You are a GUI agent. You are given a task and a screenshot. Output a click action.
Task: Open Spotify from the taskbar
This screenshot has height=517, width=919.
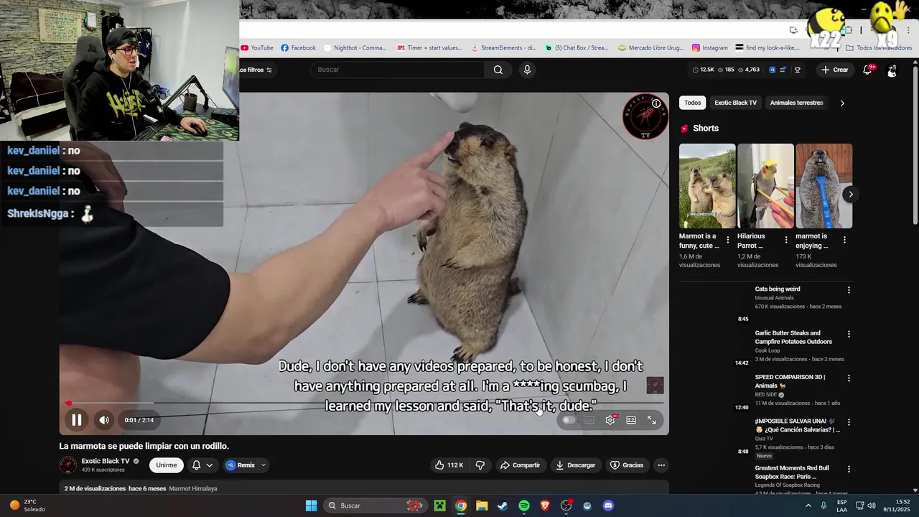click(x=524, y=506)
